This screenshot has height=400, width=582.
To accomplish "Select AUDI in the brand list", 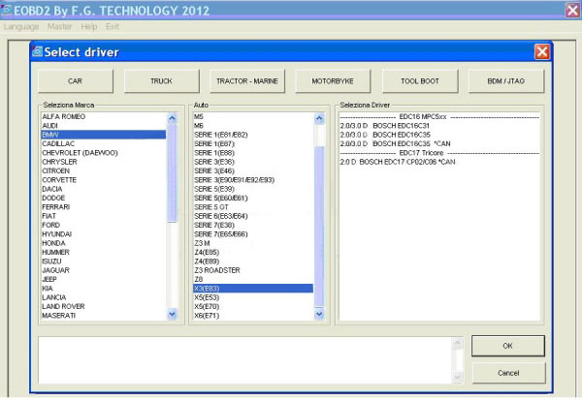I will 51,126.
